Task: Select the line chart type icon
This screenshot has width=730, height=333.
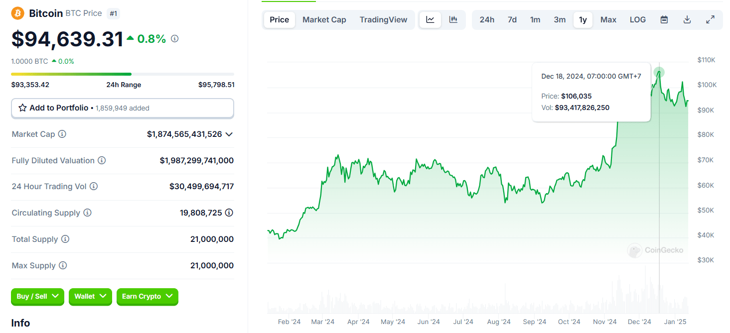Action: (430, 19)
